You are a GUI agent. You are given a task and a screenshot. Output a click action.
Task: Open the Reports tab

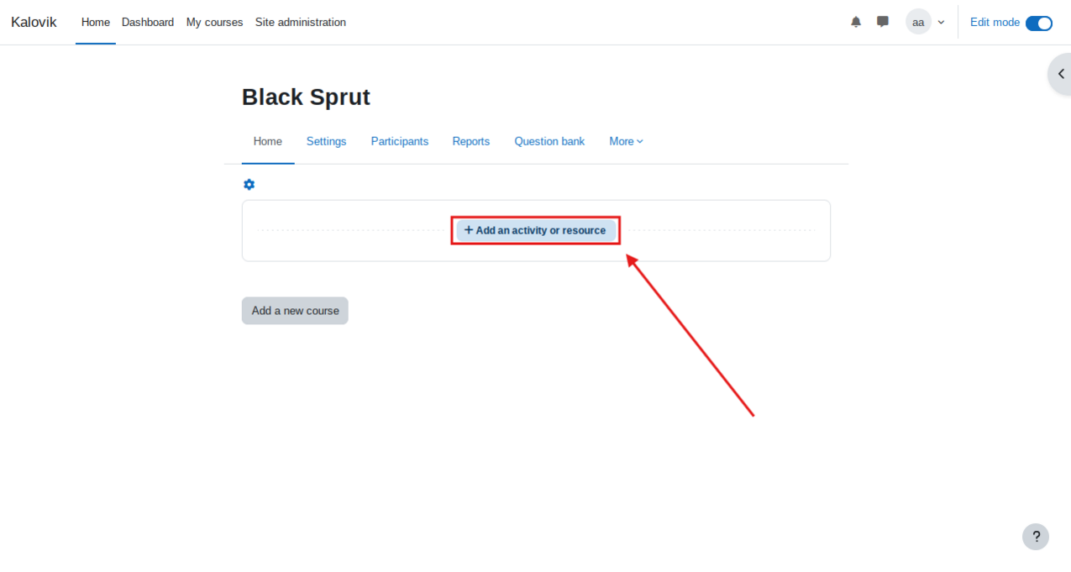[x=470, y=141]
